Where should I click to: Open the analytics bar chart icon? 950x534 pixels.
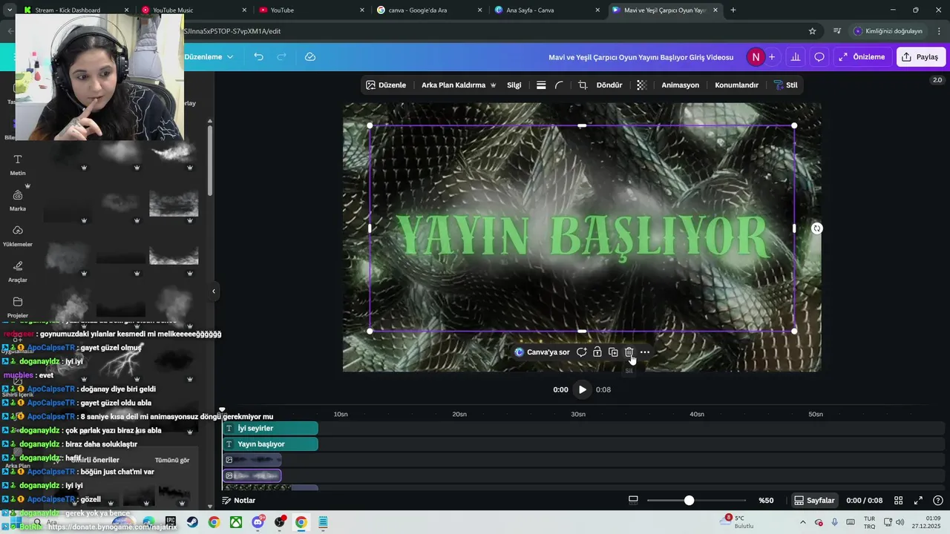point(796,57)
